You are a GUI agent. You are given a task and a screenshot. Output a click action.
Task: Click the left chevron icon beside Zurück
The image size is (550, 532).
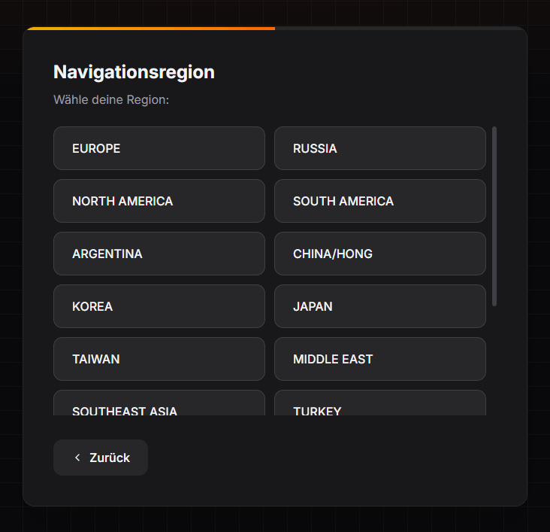[77, 458]
